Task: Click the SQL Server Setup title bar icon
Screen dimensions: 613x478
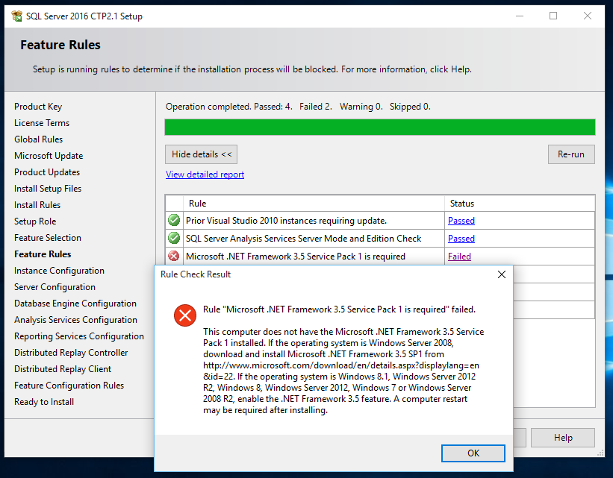Action: coord(17,16)
